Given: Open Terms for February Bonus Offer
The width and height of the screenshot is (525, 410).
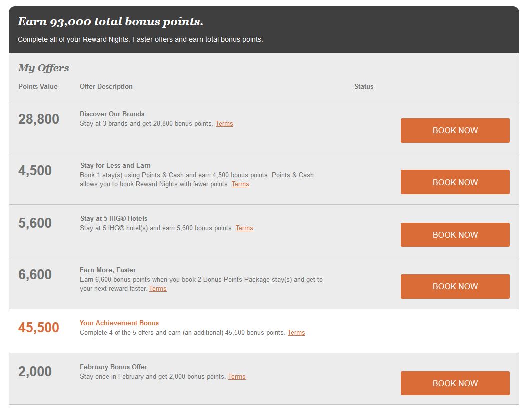Looking at the screenshot, I should (x=237, y=376).
